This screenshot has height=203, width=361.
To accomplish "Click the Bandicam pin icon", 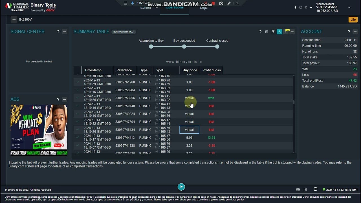I will [x=133, y=3].
